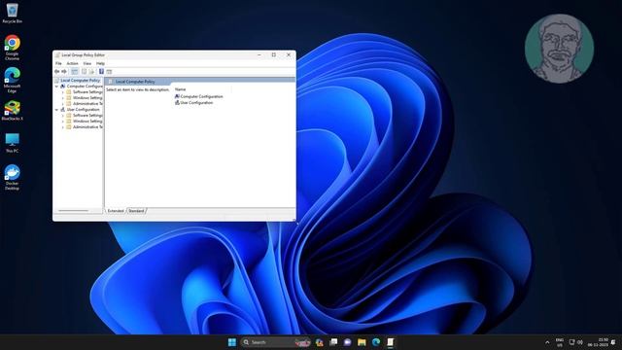Switch ENG input language indicator
622x350 pixels.
coord(560,342)
